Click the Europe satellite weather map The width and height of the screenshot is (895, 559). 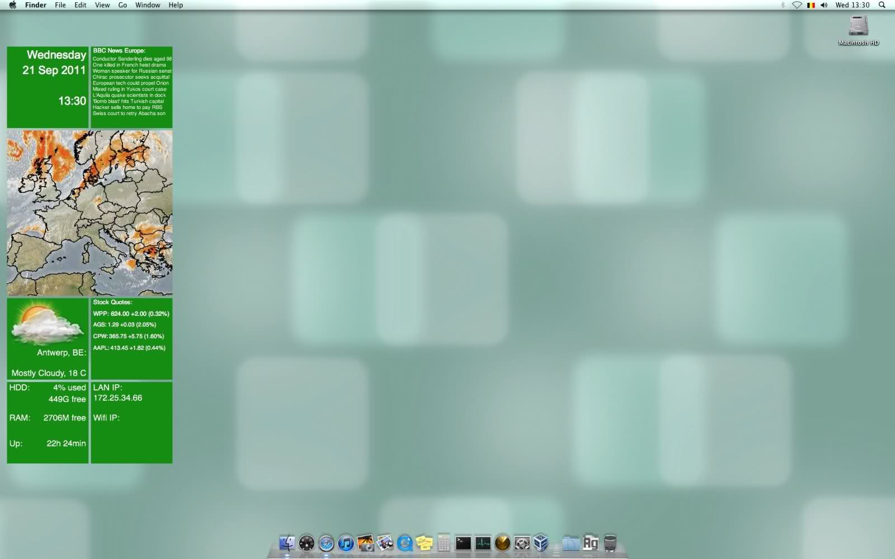click(89, 213)
